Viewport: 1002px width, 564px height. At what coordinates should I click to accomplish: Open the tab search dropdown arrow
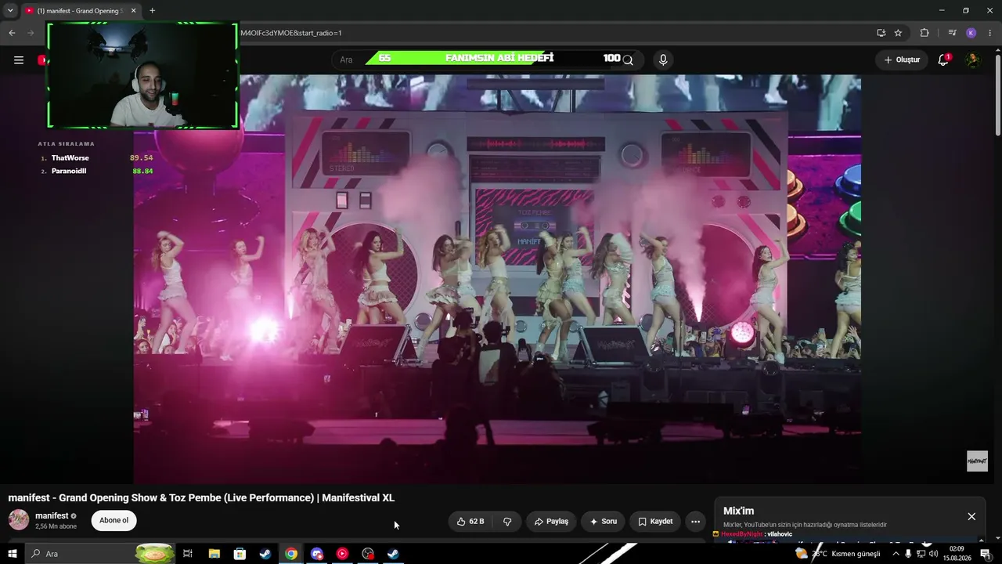10,11
